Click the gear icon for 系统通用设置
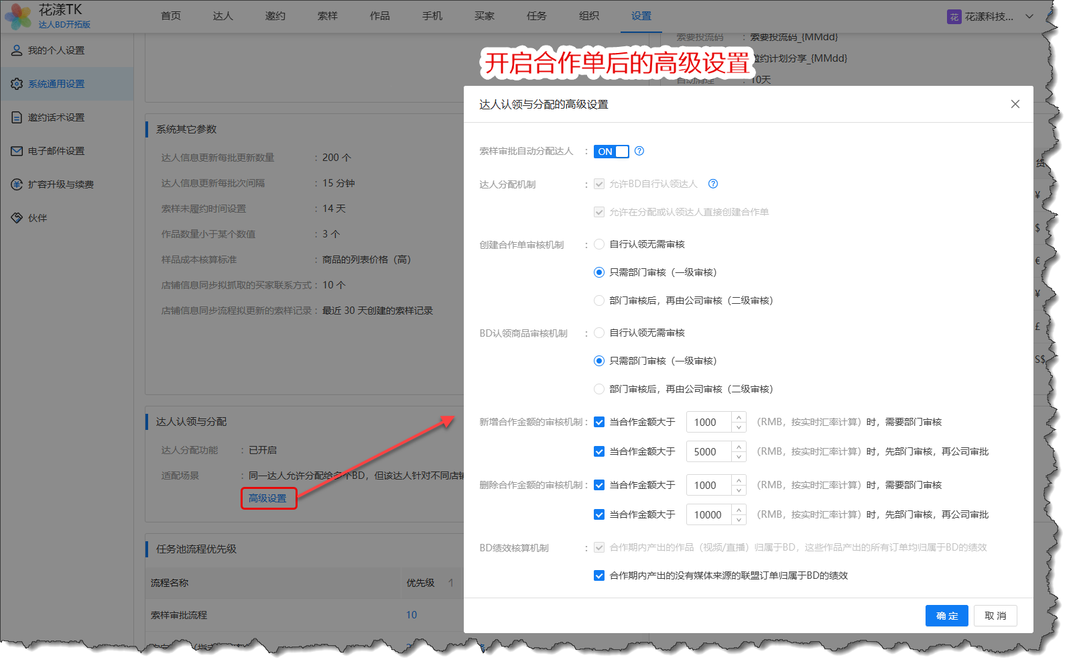Image resolution: width=1073 pixels, height=668 pixels. 17,84
